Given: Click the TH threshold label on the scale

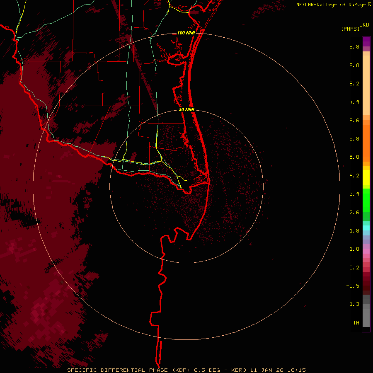Looking at the screenshot, I should click(x=356, y=323).
